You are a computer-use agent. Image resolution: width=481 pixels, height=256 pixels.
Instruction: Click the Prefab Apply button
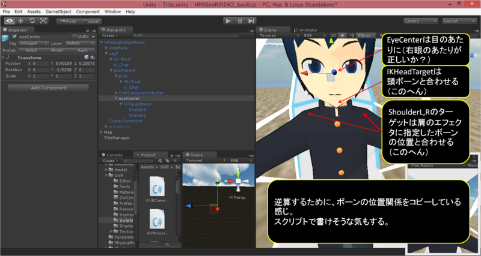click(82, 50)
